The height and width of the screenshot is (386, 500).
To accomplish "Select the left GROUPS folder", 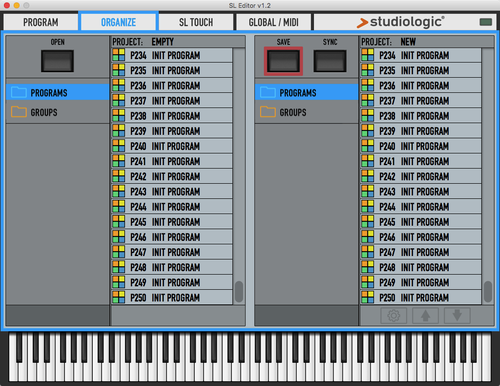I will (x=58, y=112).
